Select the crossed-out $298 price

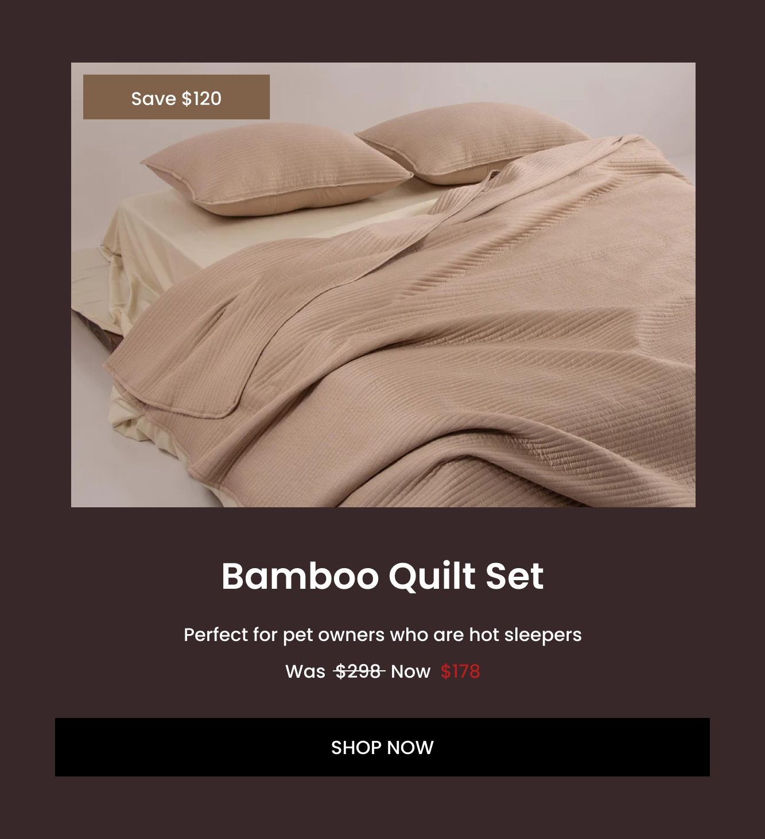359,671
